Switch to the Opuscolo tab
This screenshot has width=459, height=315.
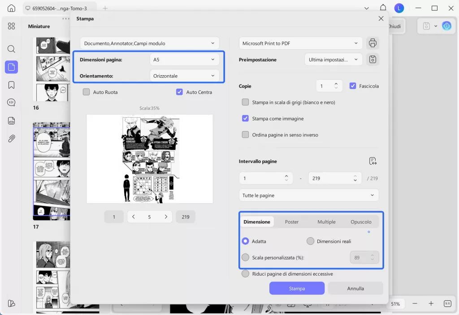tap(361, 222)
